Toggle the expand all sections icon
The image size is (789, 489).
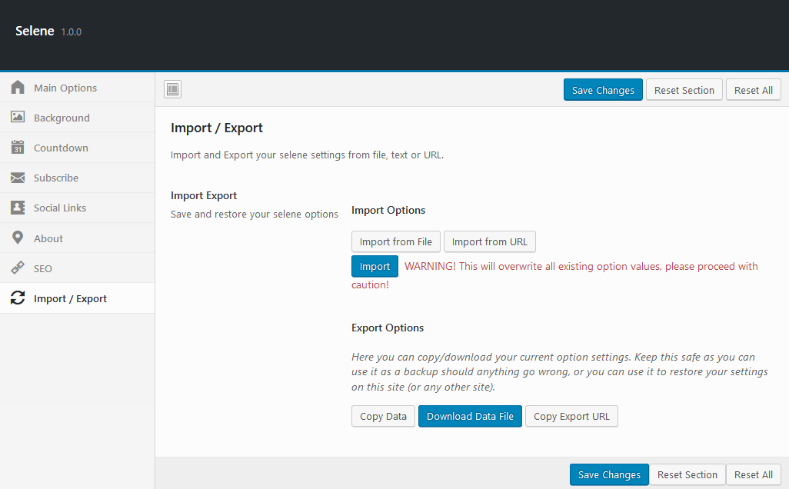[x=173, y=90]
